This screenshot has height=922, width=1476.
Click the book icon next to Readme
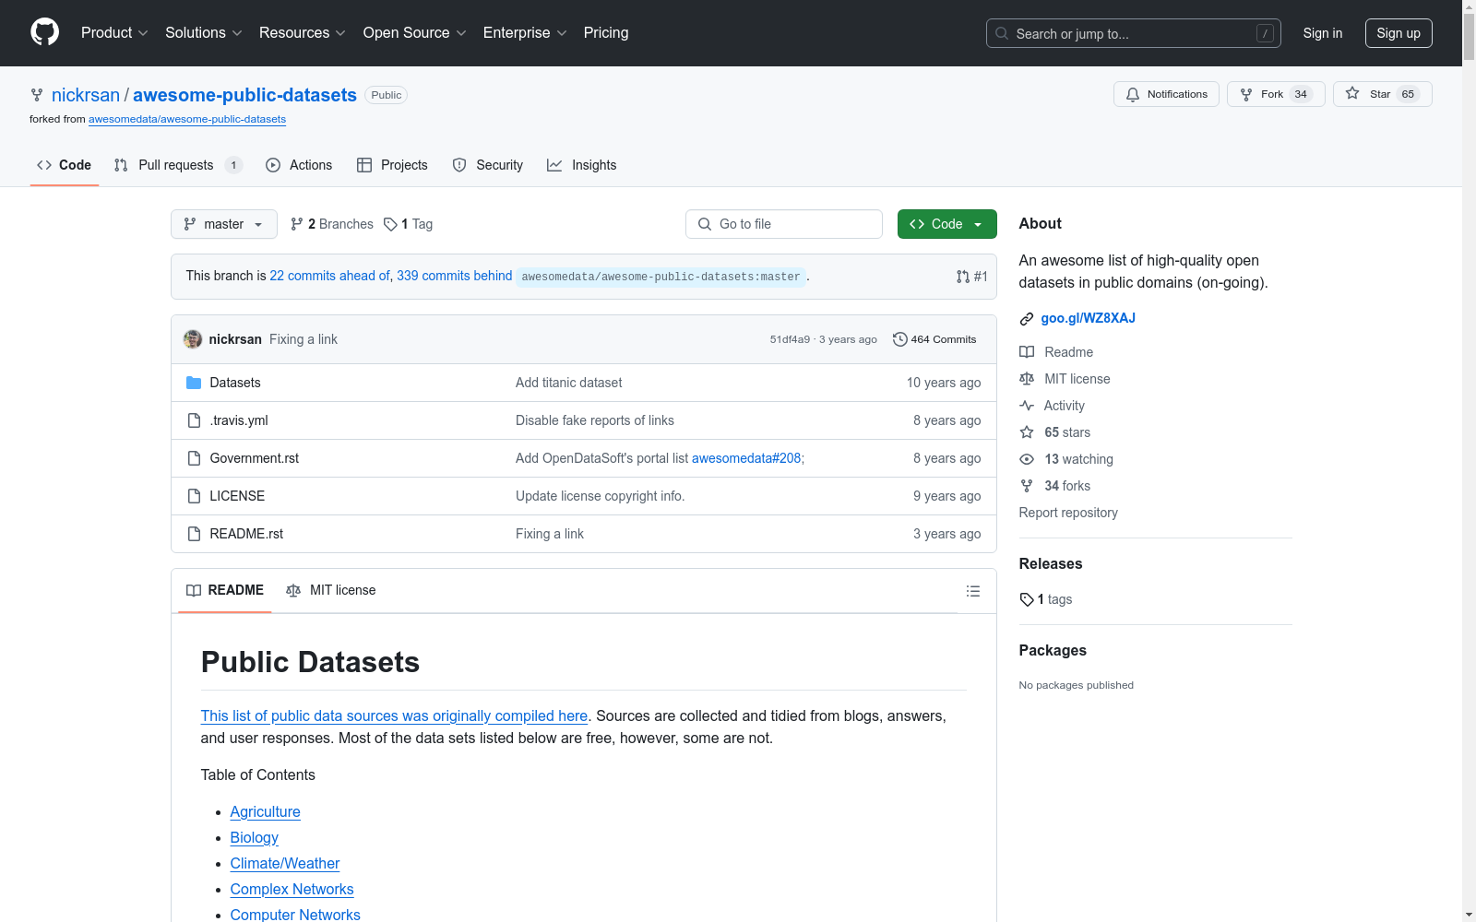(x=1027, y=352)
